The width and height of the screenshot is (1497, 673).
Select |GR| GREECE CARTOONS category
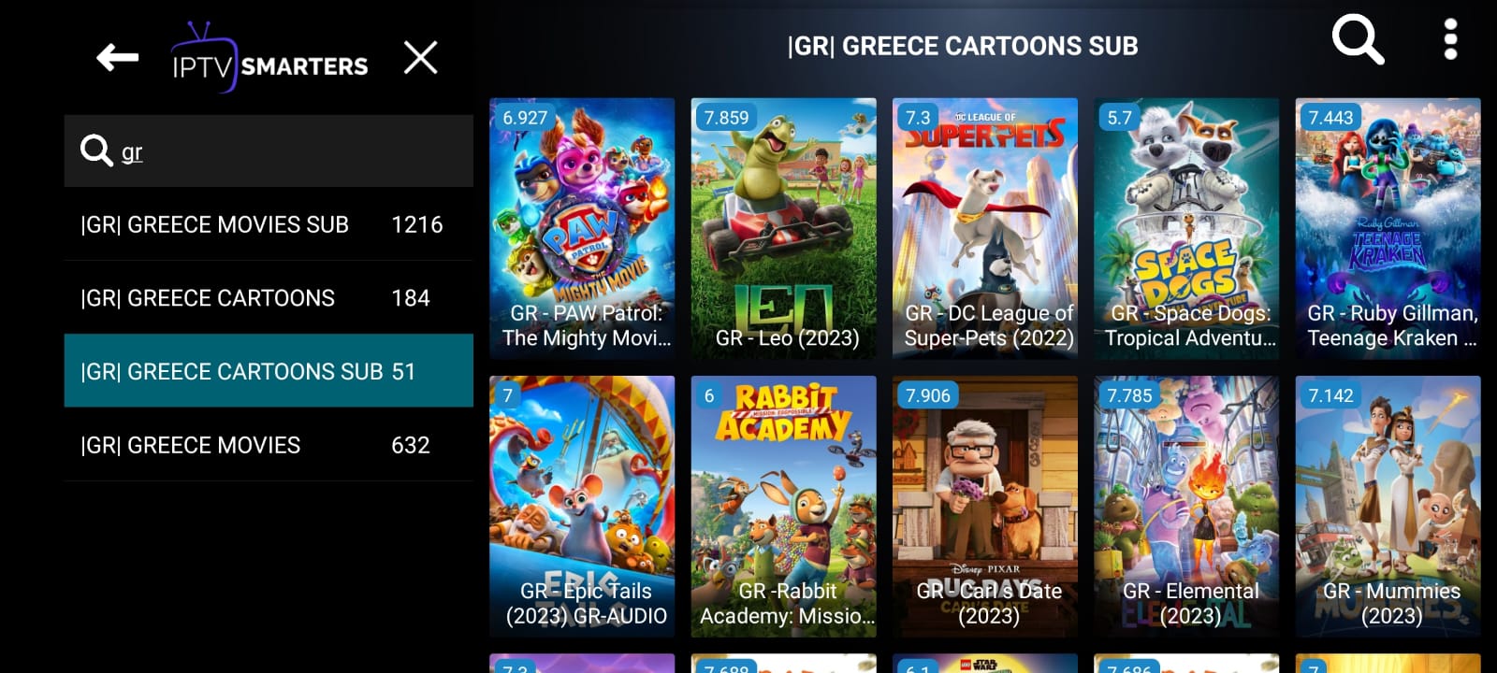[269, 298]
